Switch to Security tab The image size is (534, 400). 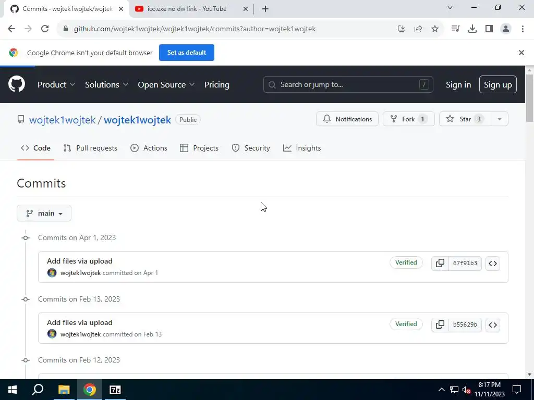point(251,148)
